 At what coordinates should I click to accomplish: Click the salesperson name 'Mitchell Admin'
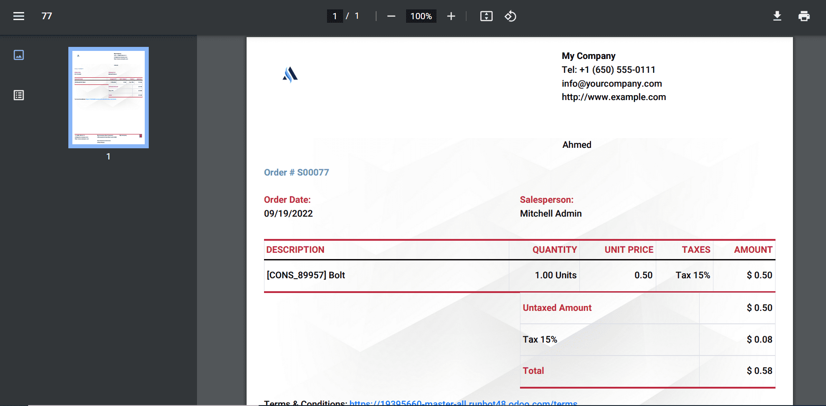551,213
